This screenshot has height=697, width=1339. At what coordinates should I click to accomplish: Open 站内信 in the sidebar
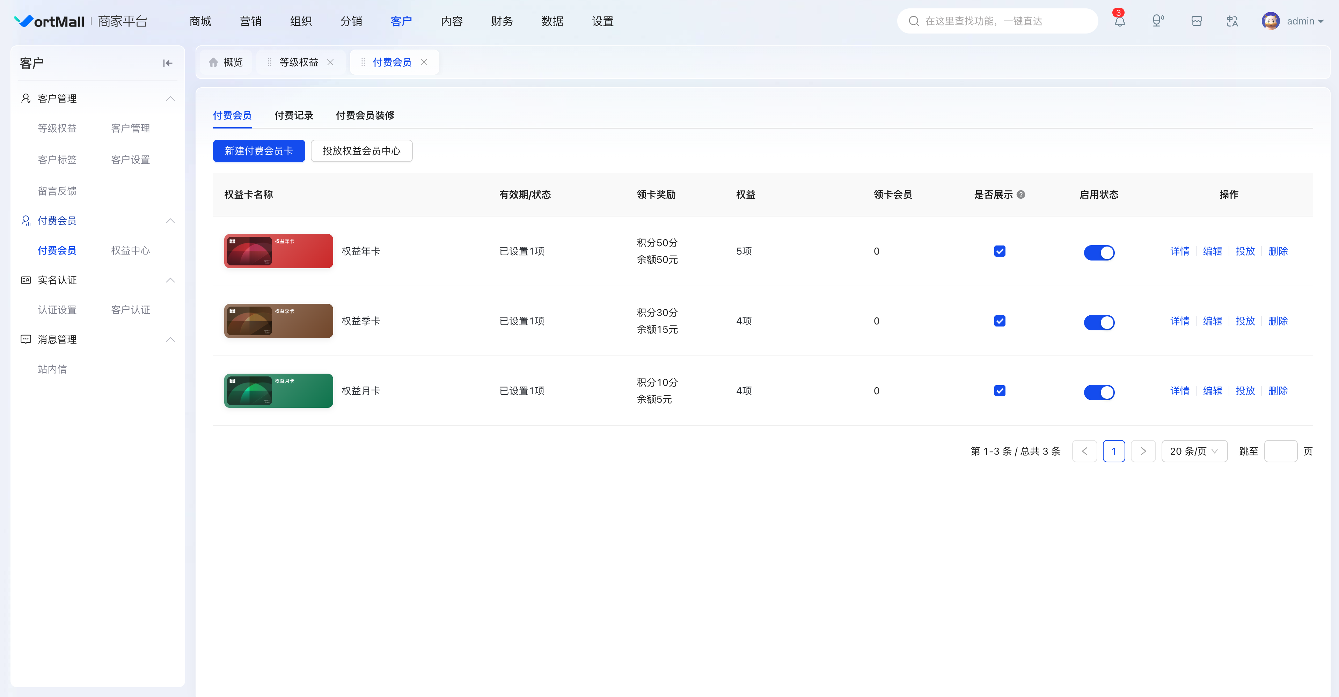[52, 368]
